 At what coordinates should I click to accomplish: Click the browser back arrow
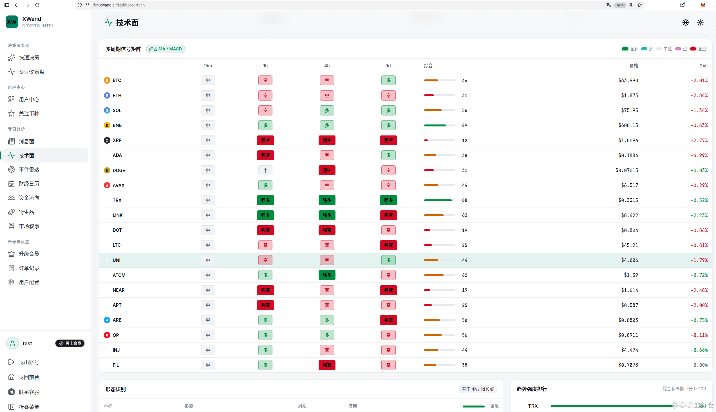point(17,5)
